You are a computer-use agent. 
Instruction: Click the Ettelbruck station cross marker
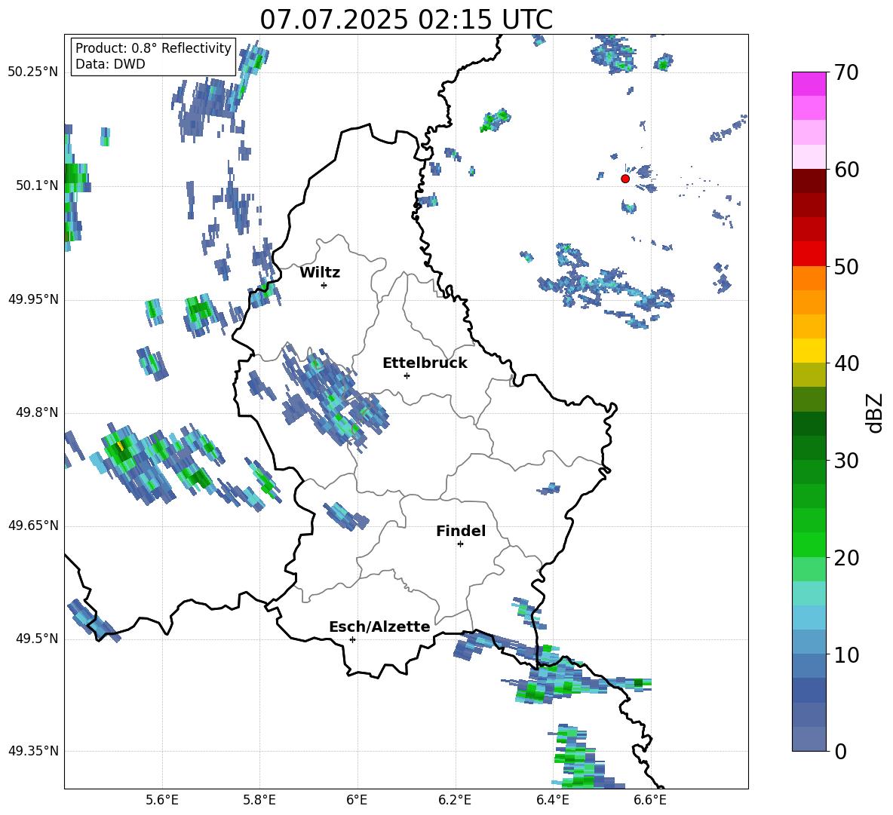(x=407, y=375)
